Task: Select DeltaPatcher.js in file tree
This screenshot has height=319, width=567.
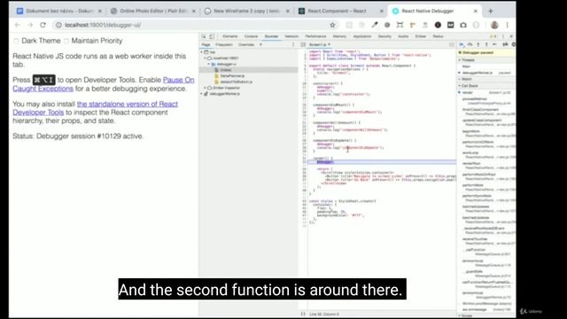Action: pos(232,76)
